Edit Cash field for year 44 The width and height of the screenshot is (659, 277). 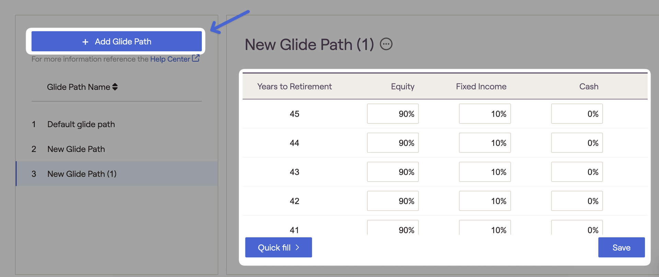pyautogui.click(x=577, y=143)
